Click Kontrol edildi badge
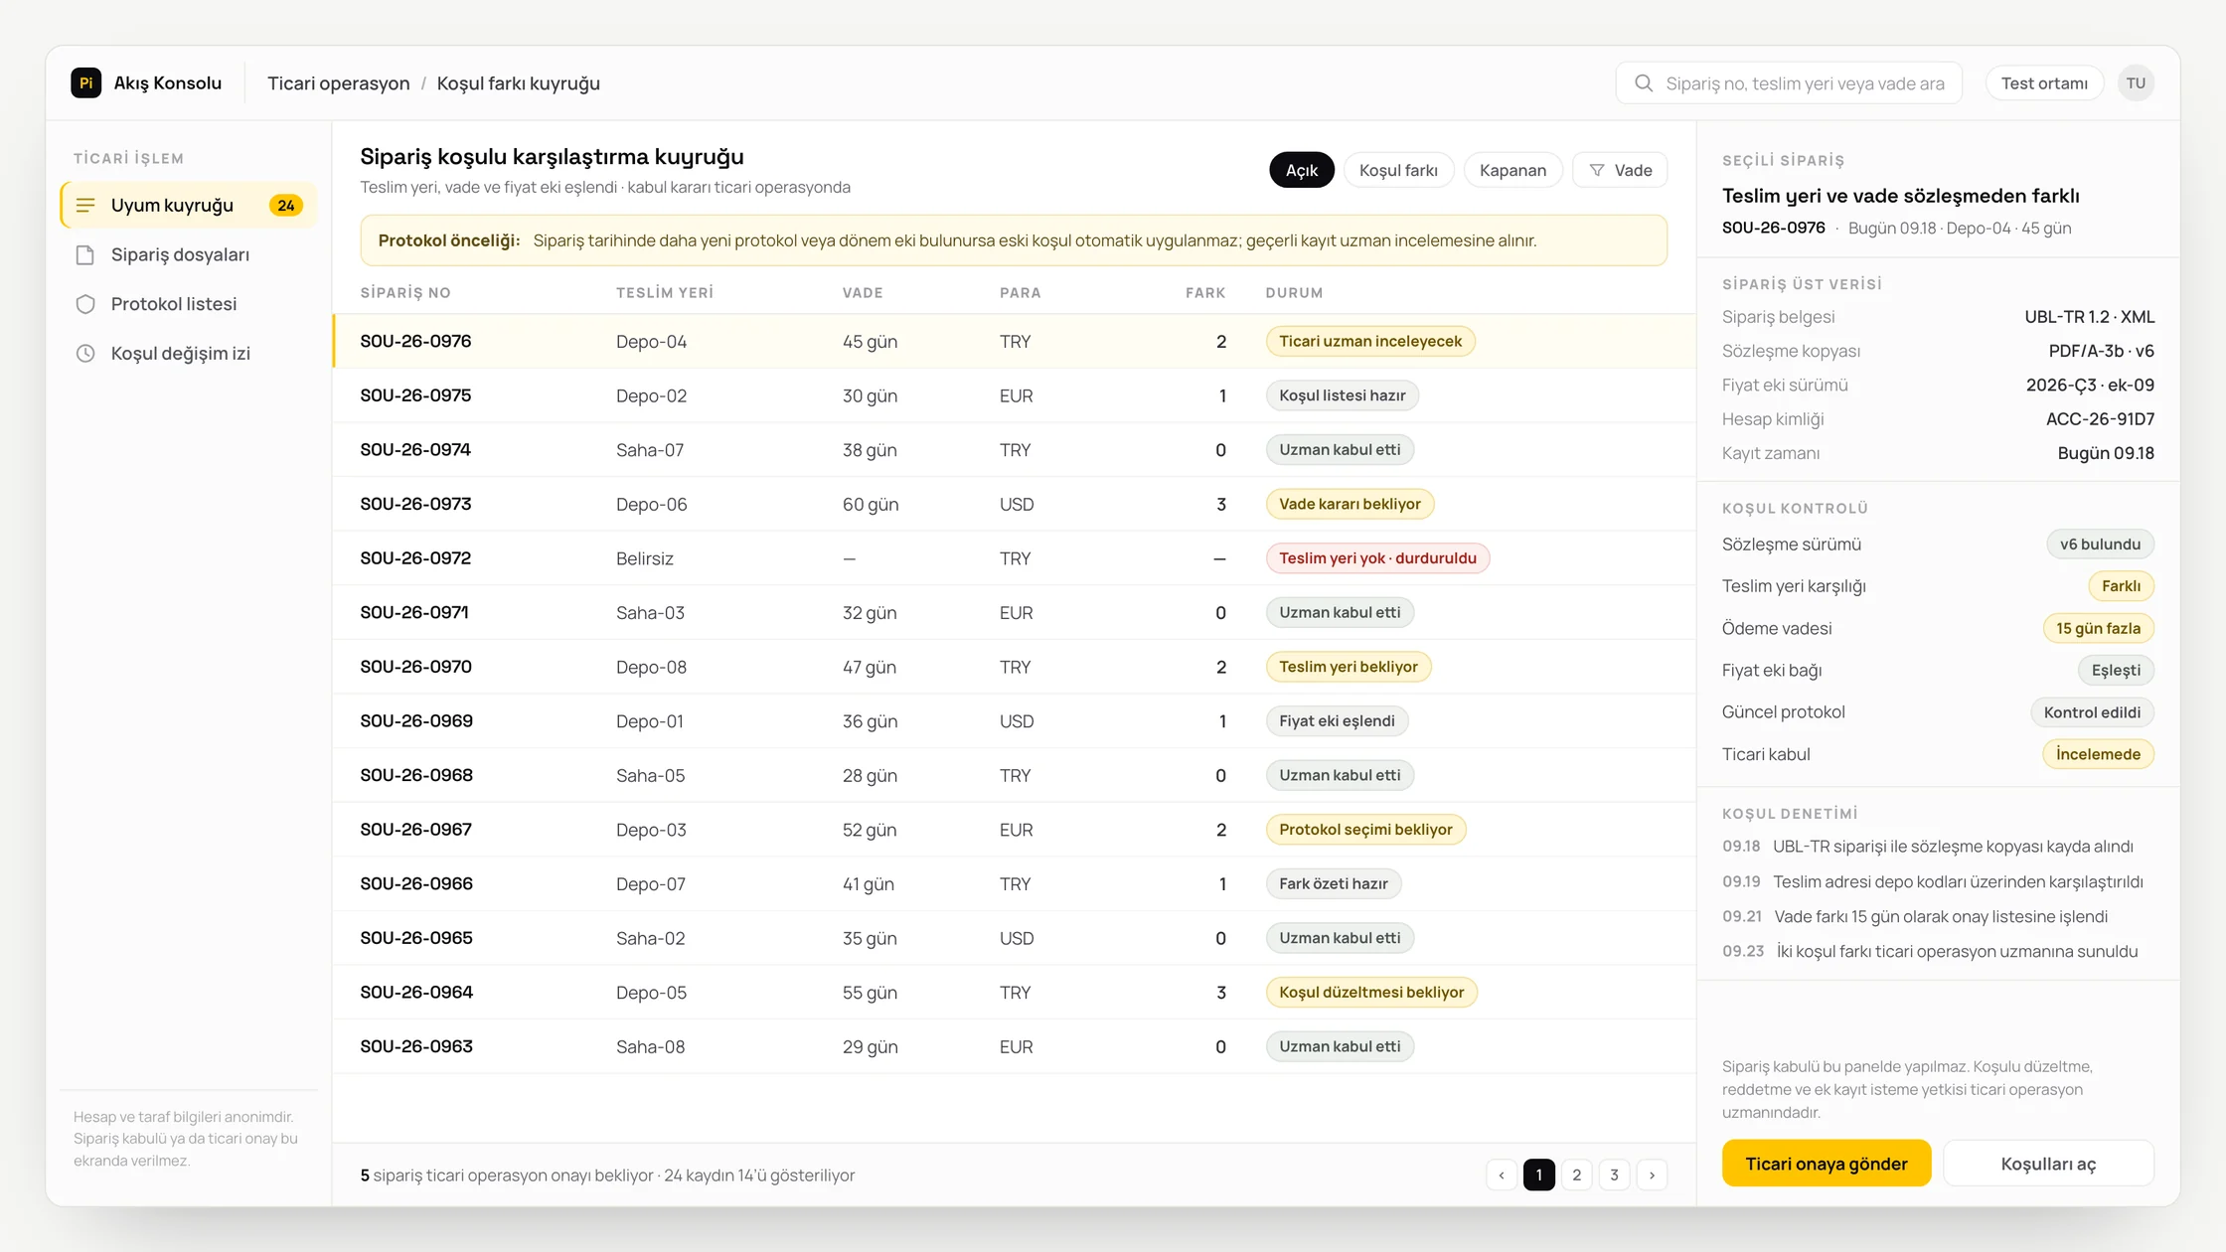Viewport: 2226px width, 1252px height. [2092, 712]
